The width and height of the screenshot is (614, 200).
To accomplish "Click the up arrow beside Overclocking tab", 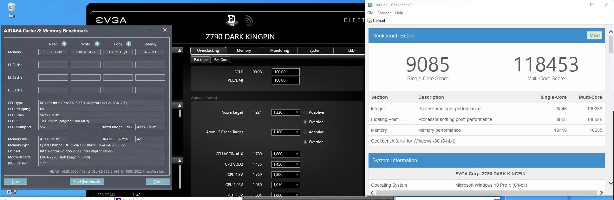I will tap(180, 50).
